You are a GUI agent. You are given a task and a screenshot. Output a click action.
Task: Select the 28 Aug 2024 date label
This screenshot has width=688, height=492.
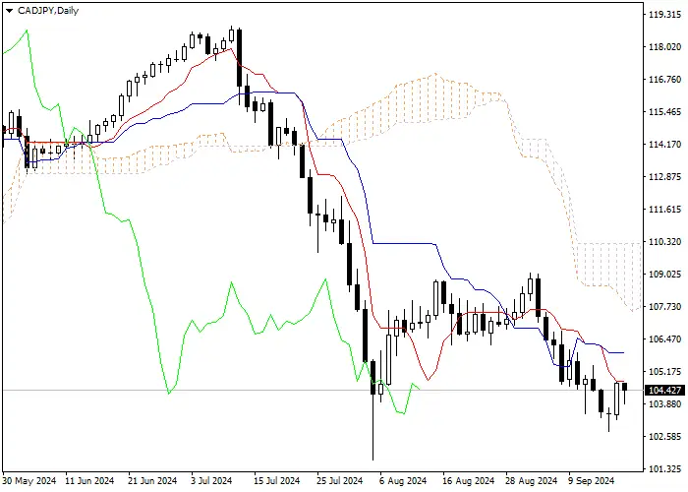click(531, 481)
